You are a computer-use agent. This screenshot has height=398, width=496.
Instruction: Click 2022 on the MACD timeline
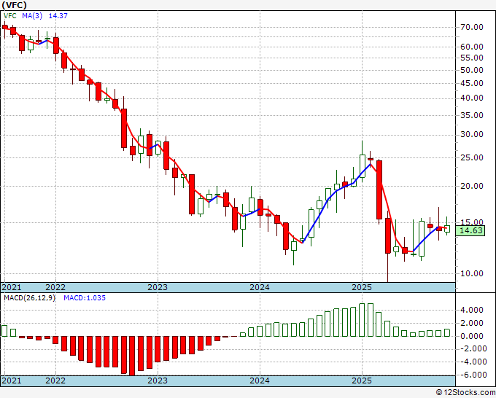click(x=55, y=381)
